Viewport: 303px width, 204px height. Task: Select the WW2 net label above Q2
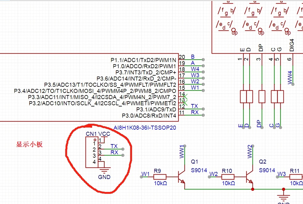[250, 152]
